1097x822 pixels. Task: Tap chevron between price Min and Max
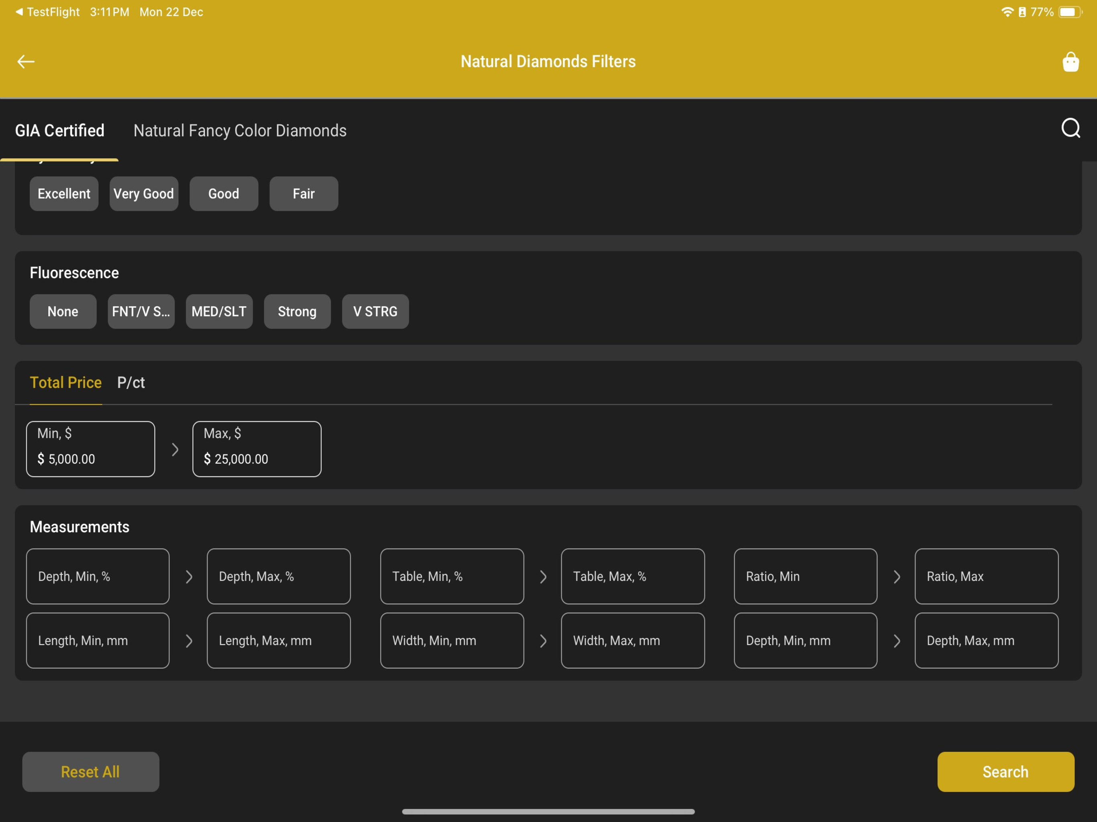tap(175, 450)
